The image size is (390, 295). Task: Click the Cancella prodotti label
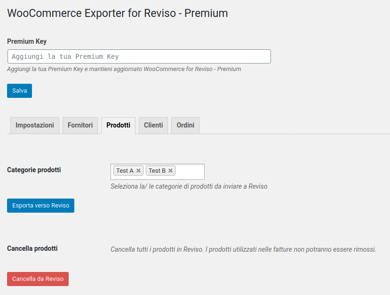(32, 248)
